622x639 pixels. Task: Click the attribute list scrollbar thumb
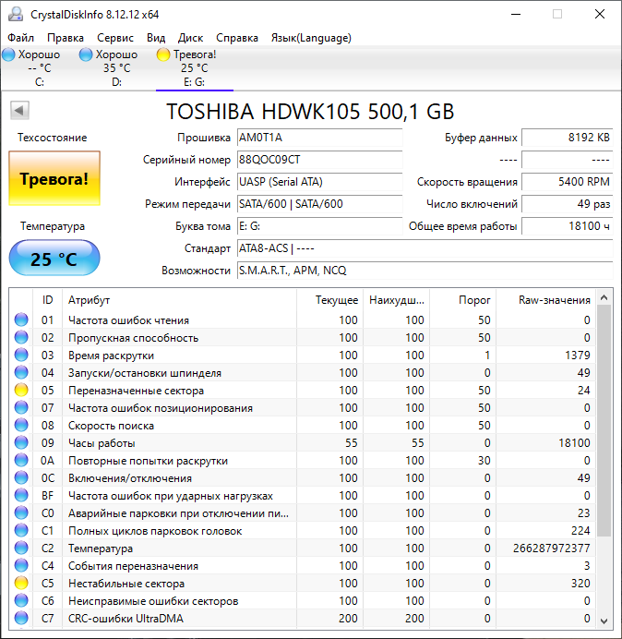click(604, 420)
